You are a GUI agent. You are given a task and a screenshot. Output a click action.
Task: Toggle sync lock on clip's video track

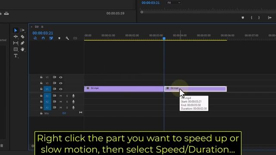[54, 89]
